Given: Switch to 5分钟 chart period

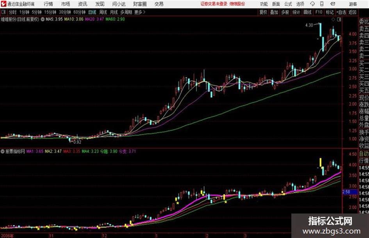Looking at the screenshot, I should (x=37, y=12).
